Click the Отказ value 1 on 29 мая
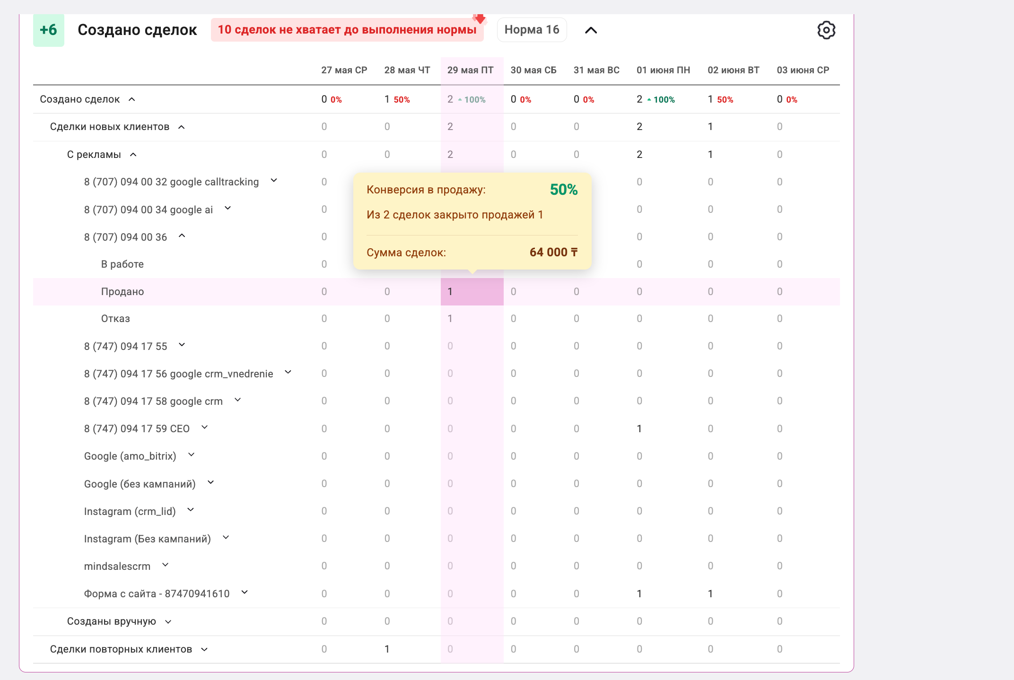The width and height of the screenshot is (1014, 680). tap(450, 319)
